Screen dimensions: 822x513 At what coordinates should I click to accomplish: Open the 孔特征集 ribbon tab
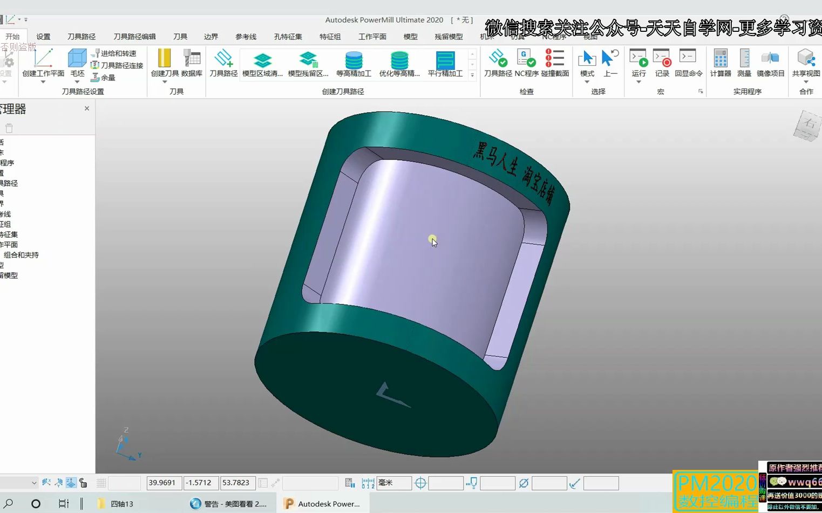[288, 37]
